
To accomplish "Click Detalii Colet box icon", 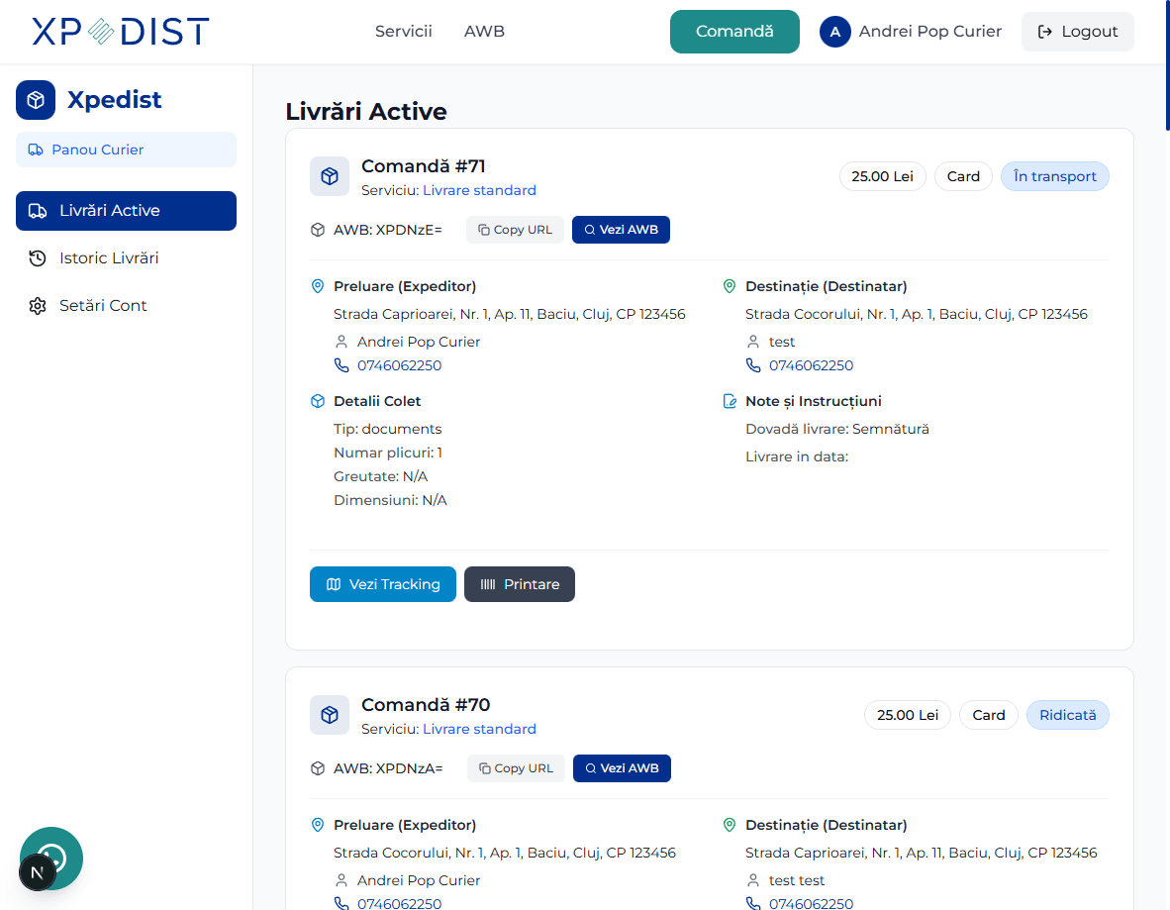I will point(318,401).
